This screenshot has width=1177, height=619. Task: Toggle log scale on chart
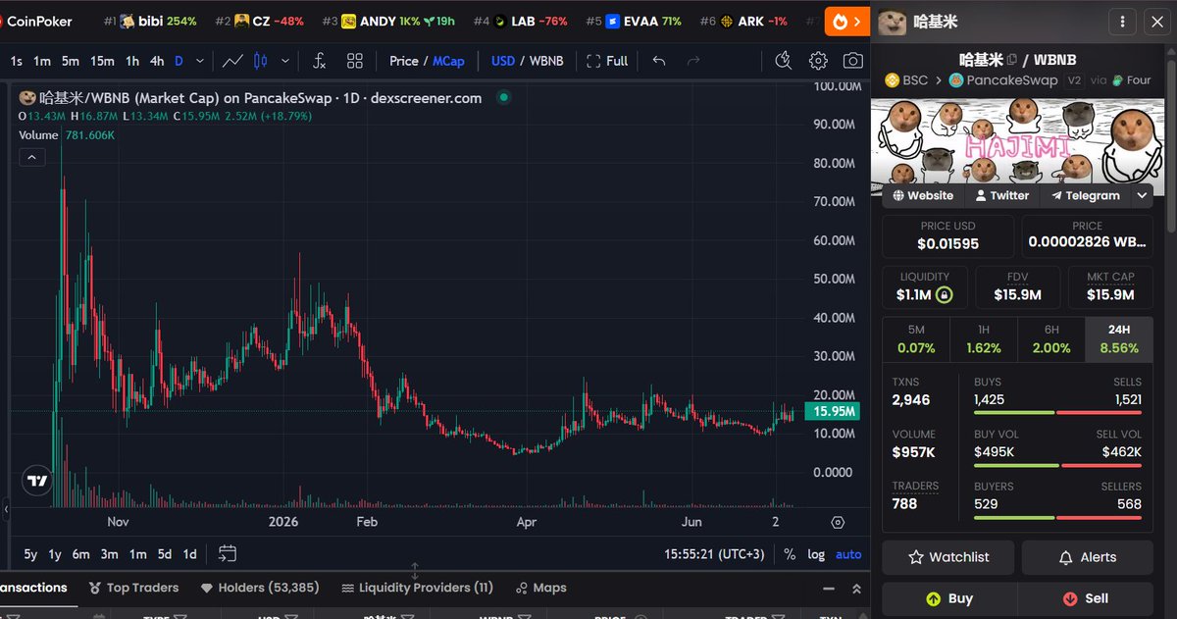[816, 554]
